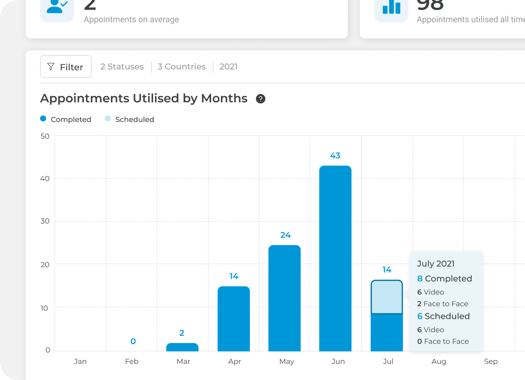Open the 3 Countries filter

[182, 67]
